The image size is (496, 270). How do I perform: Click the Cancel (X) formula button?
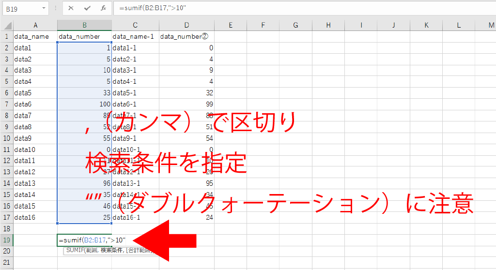[71, 8]
